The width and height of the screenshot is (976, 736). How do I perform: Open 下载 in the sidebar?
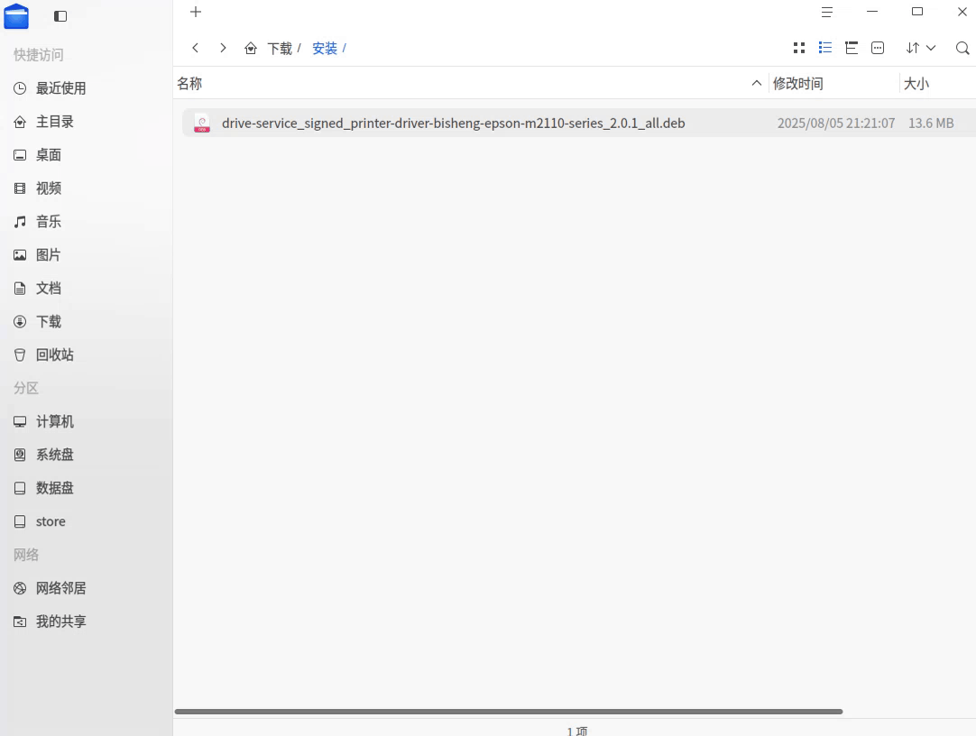point(49,322)
